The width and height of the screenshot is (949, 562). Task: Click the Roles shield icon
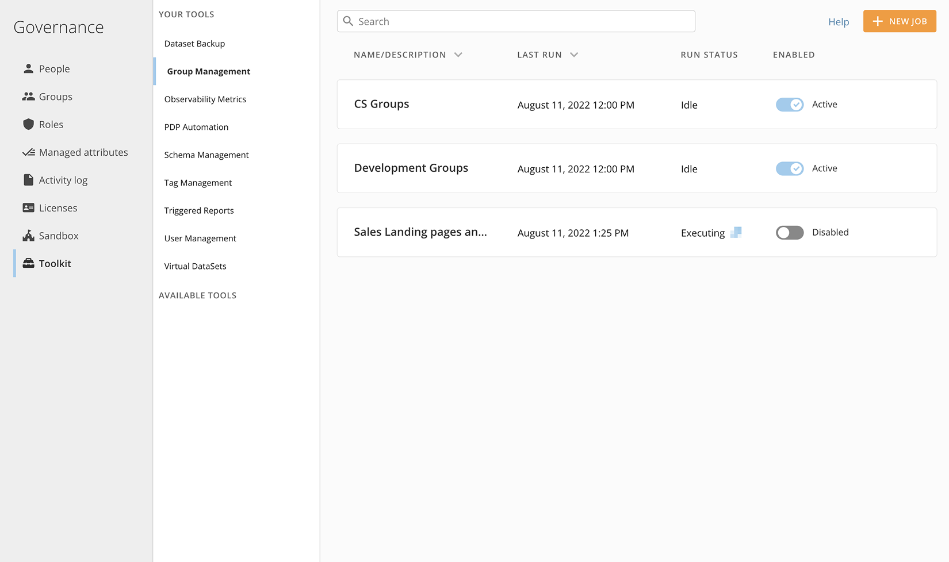point(28,124)
